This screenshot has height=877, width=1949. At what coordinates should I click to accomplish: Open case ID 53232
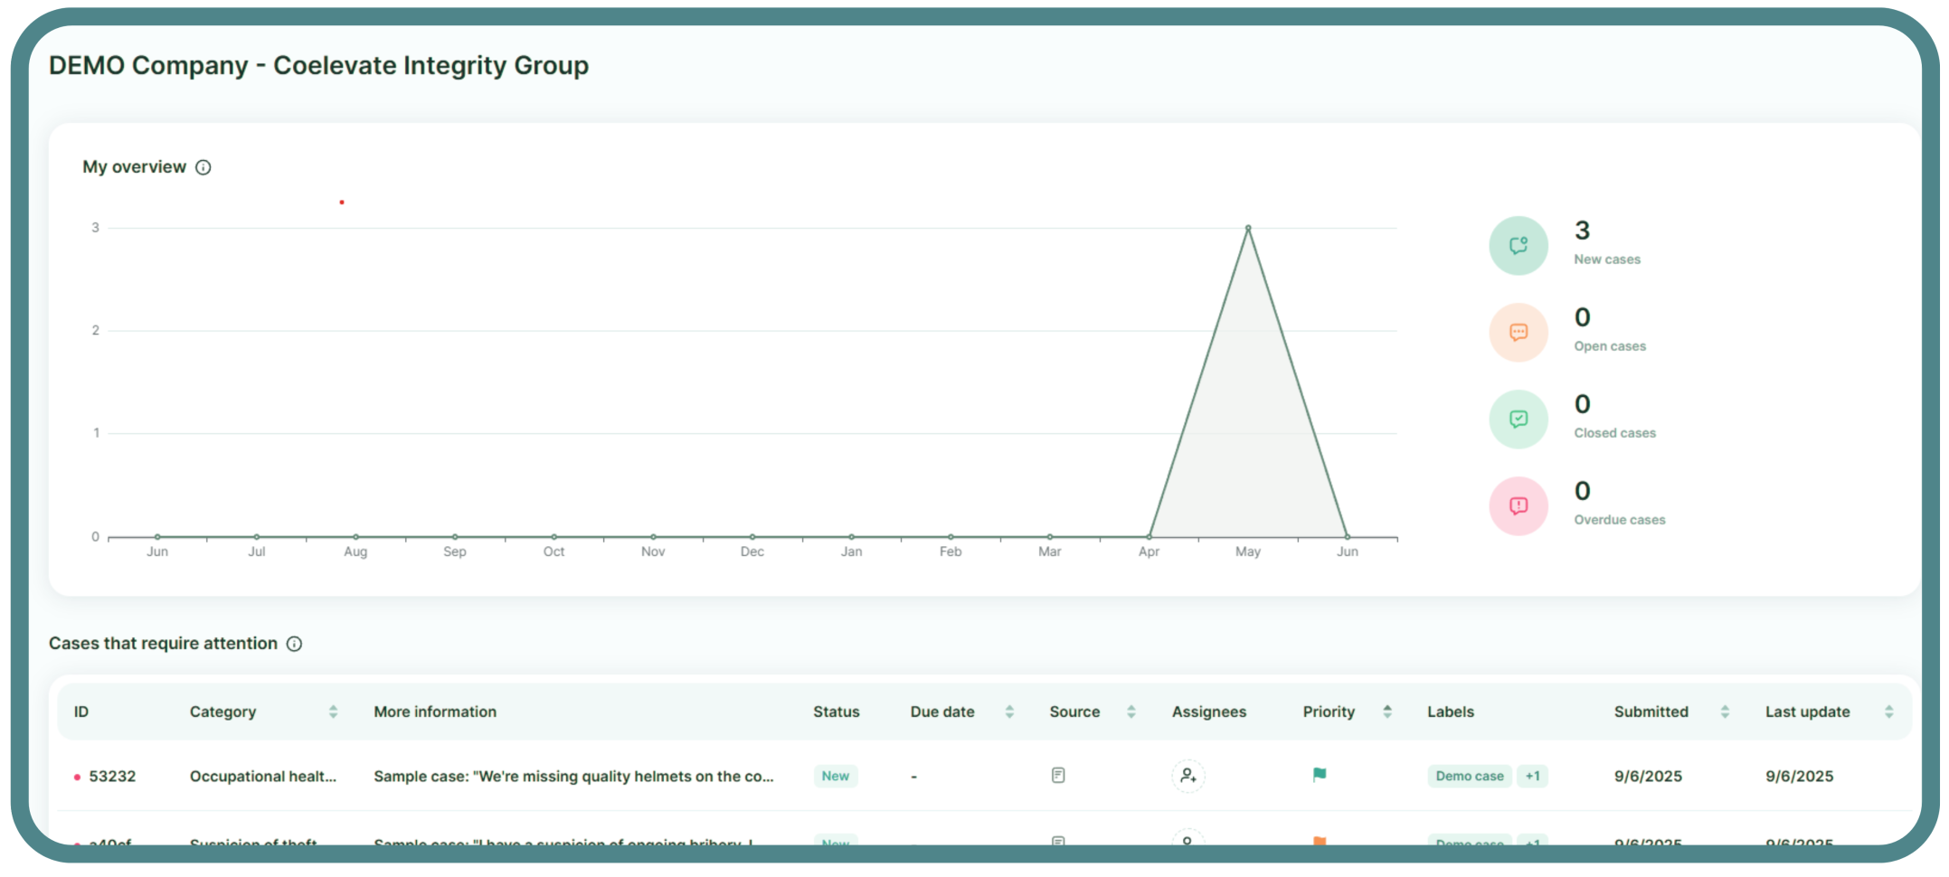112,777
